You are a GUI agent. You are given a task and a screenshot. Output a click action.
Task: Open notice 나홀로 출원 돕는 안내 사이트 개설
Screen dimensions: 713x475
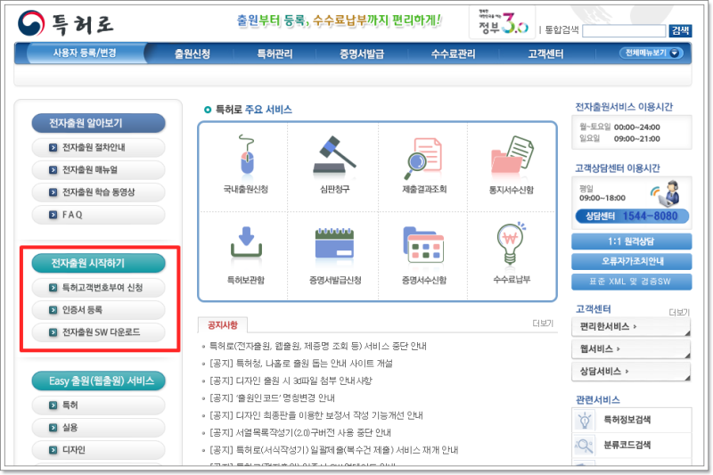click(x=300, y=364)
